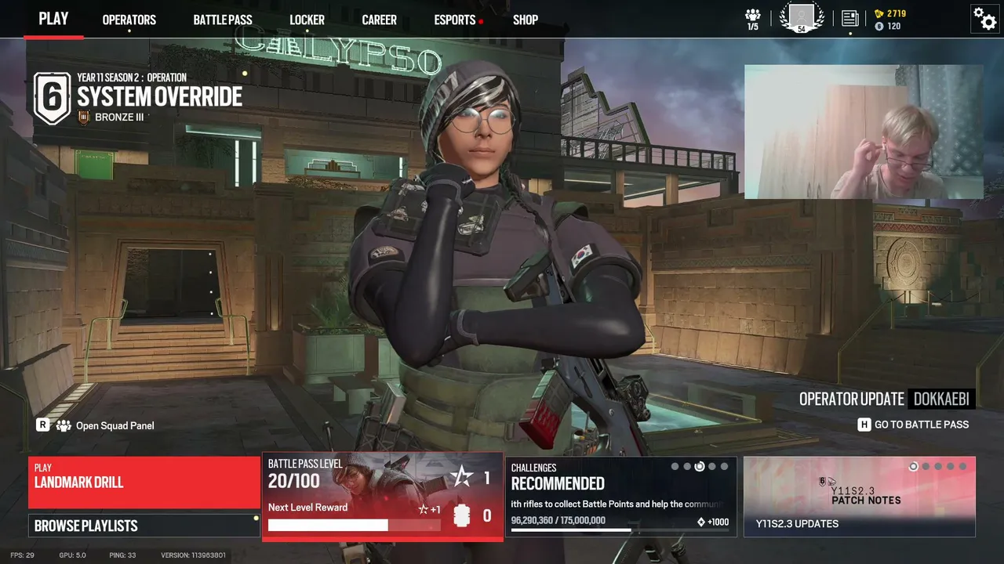Switch to the Operators tab
The image size is (1004, 564).
[129, 20]
